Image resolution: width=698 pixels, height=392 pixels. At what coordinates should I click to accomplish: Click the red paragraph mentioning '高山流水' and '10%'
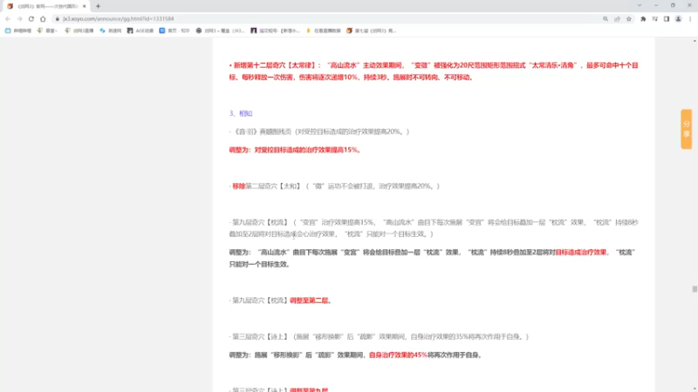[434, 71]
